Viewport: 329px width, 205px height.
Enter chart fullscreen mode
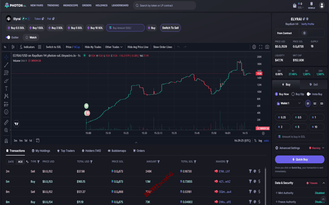pos(261,47)
